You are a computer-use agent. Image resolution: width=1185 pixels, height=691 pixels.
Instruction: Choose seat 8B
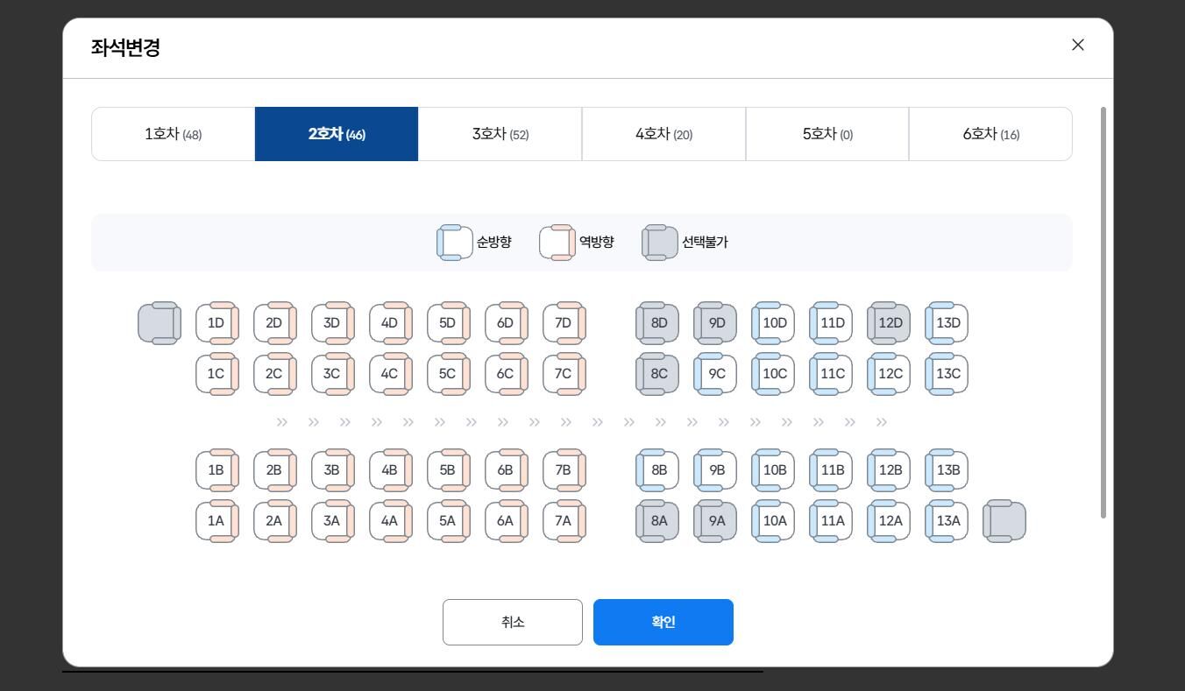point(657,470)
